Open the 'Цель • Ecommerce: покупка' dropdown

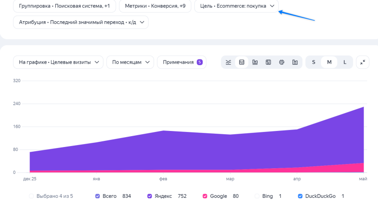[x=236, y=6]
